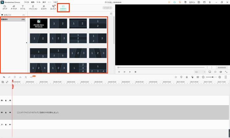The width and height of the screenshot is (230, 138).
Task: Mute the audio track speaker icon
Action: tap(10, 125)
